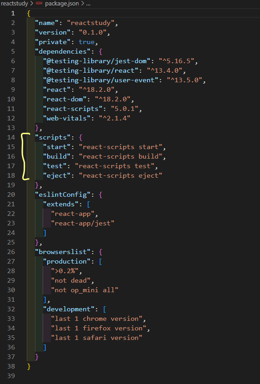
Task: Click the "dependencies" key
Action: 63,51
